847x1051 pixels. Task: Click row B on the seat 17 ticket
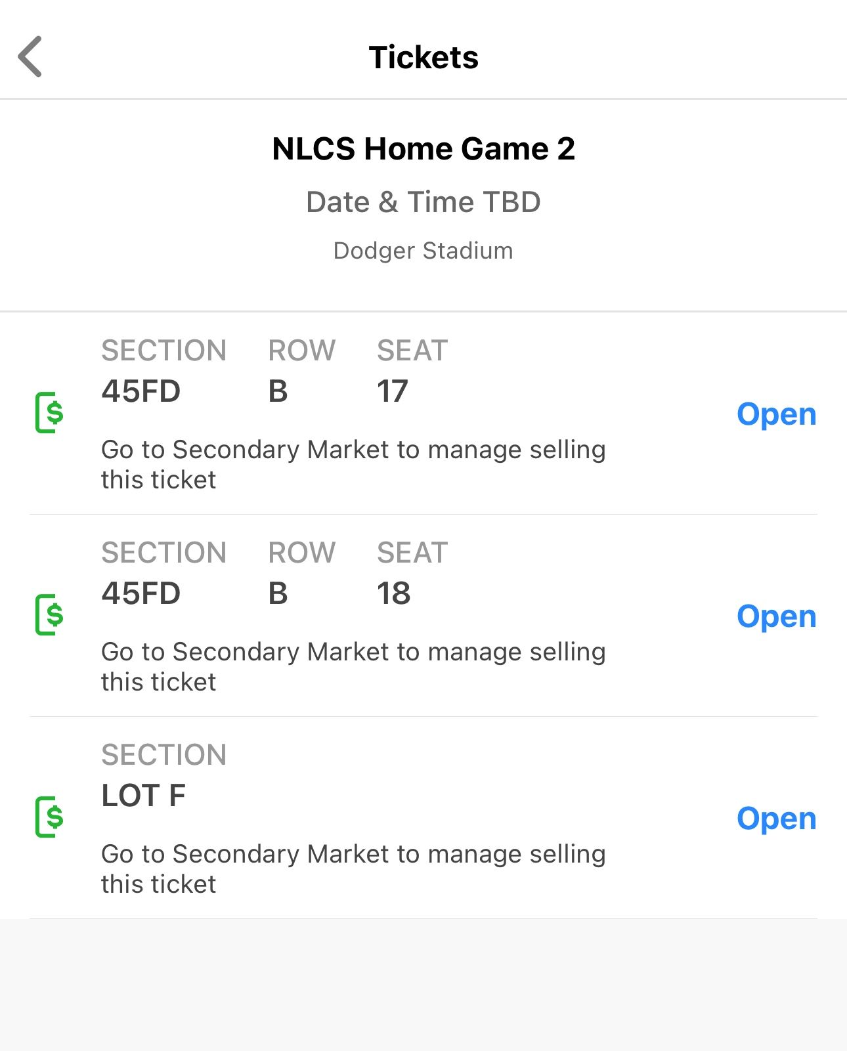[278, 391]
